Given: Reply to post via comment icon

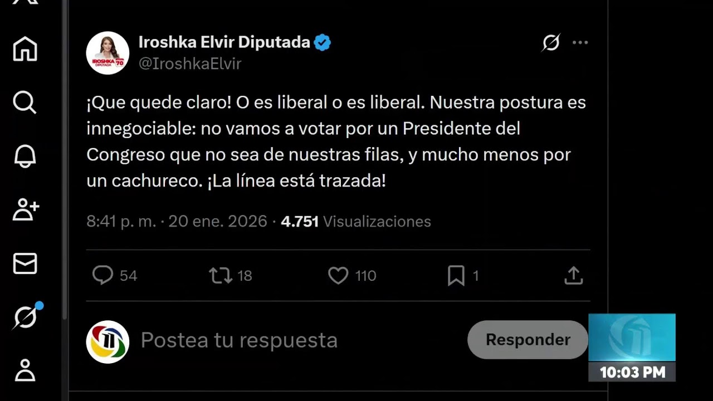Looking at the screenshot, I should tap(103, 276).
